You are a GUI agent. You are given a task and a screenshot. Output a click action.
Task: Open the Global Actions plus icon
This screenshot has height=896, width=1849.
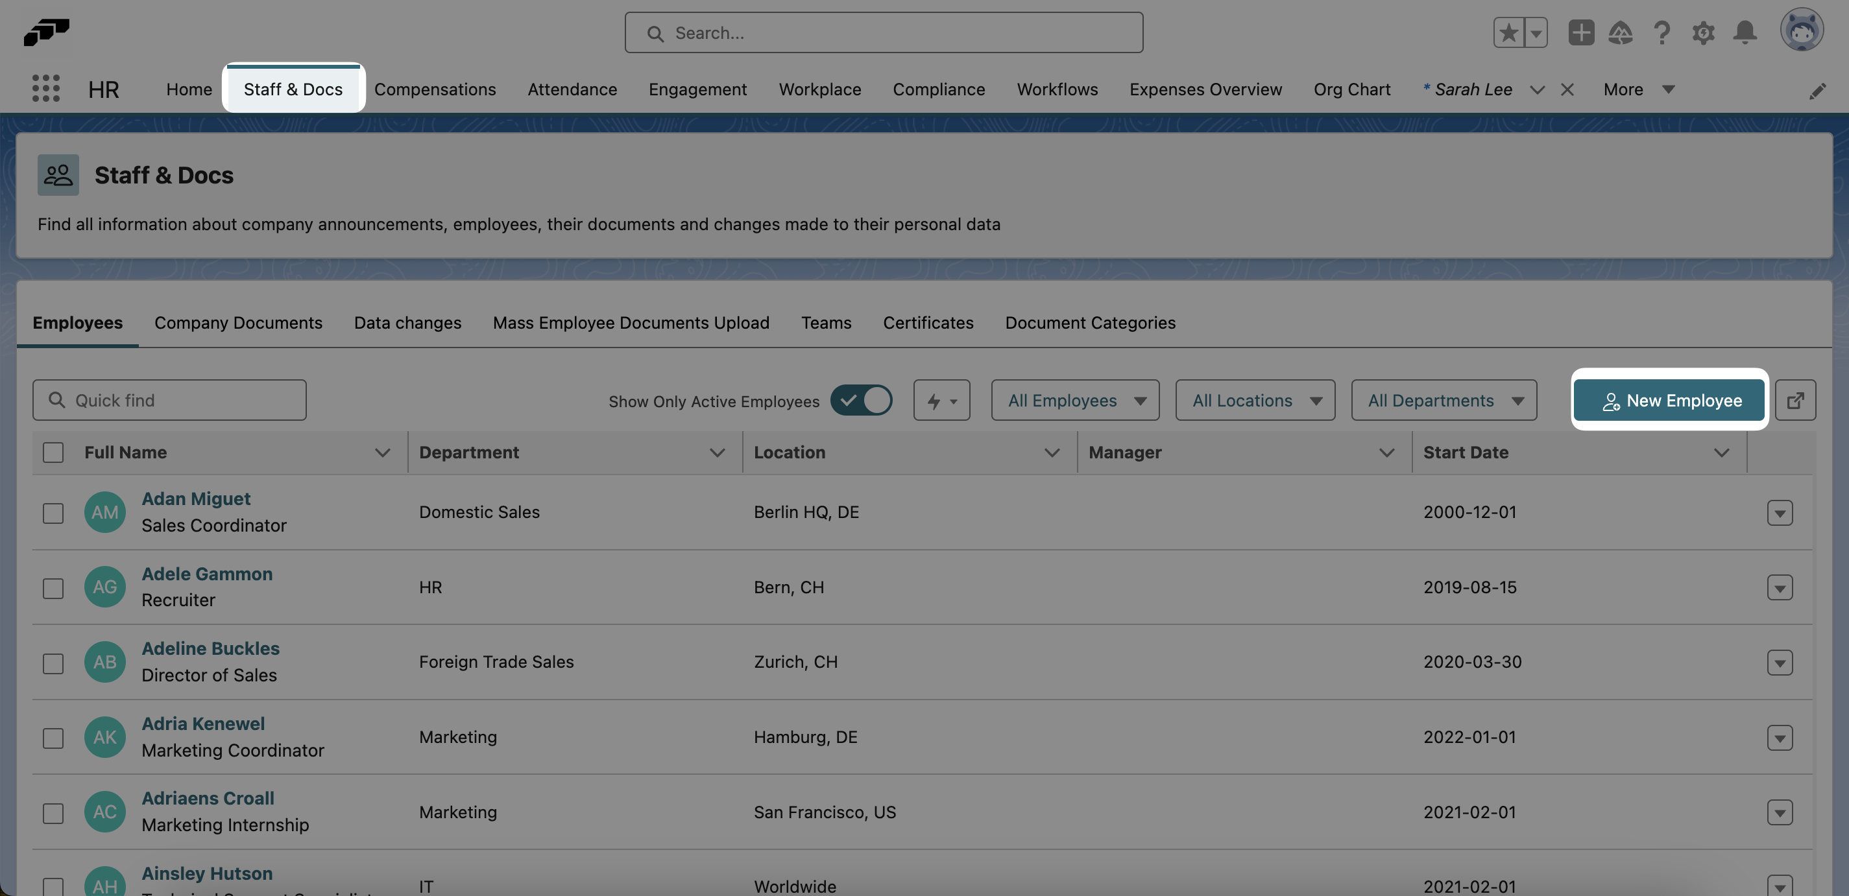click(x=1580, y=32)
